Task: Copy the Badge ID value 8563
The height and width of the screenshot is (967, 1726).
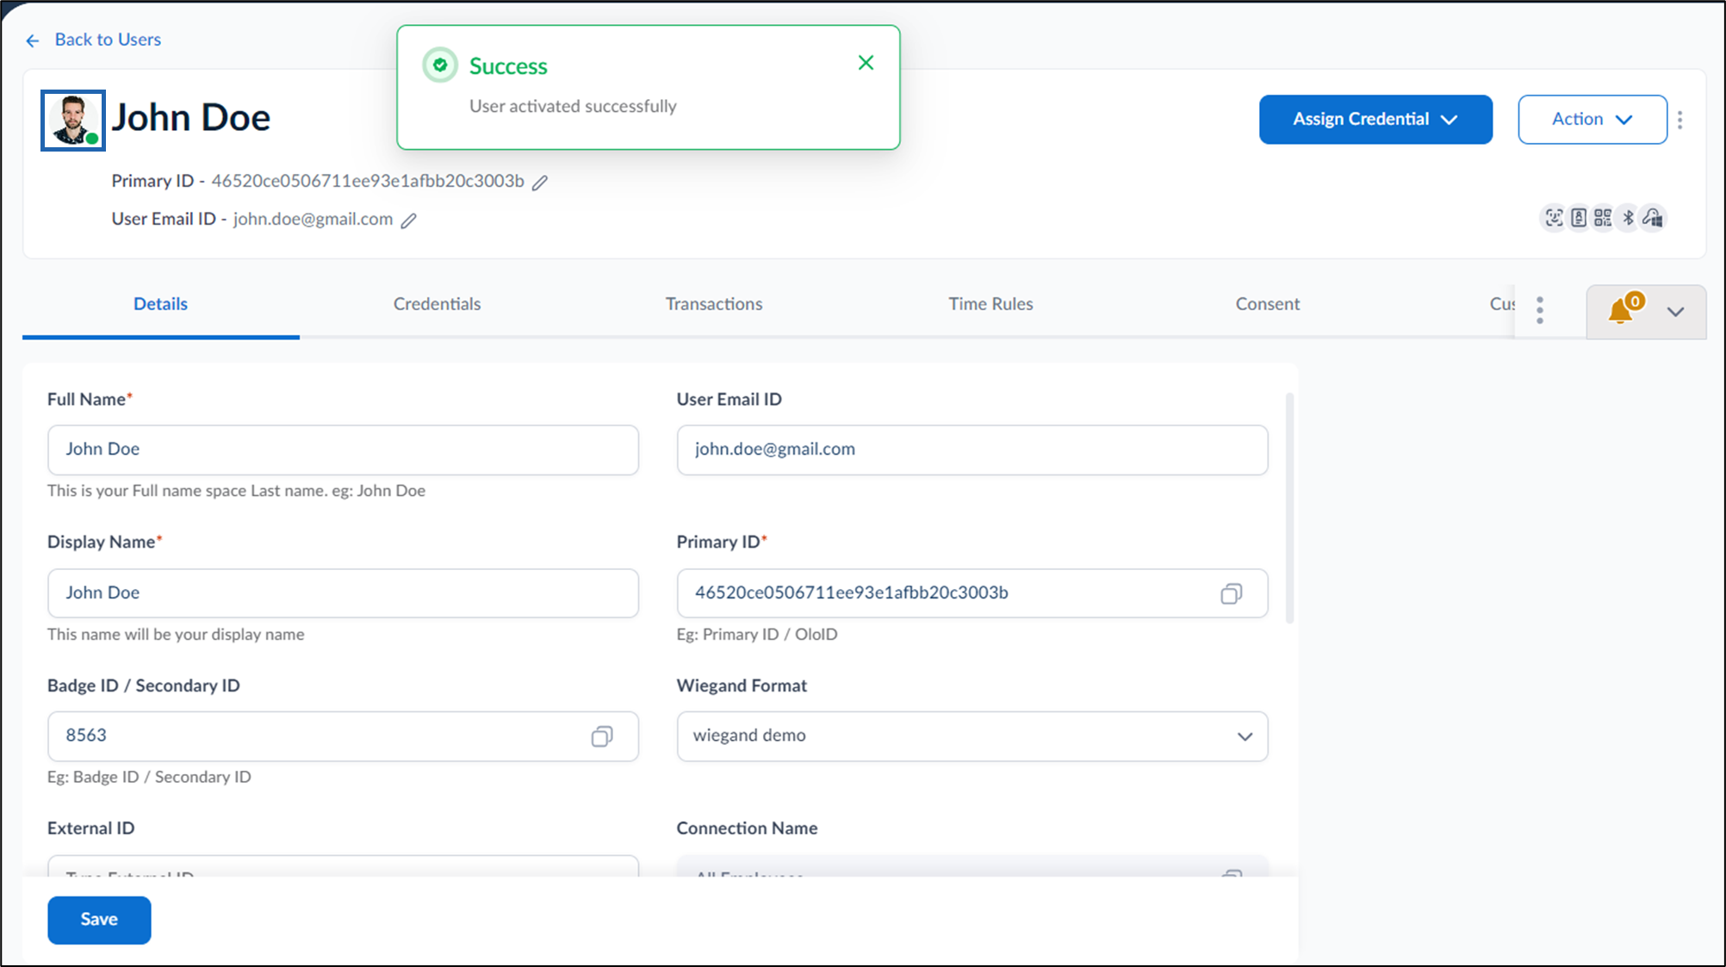Action: click(x=602, y=736)
